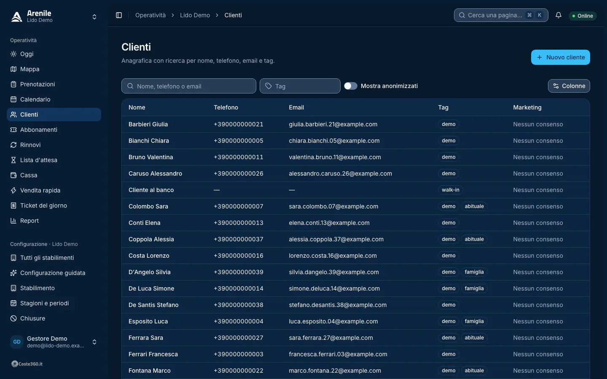Viewport: 607px width, 379px height.
Task: Click the Online status badge
Action: [583, 16]
